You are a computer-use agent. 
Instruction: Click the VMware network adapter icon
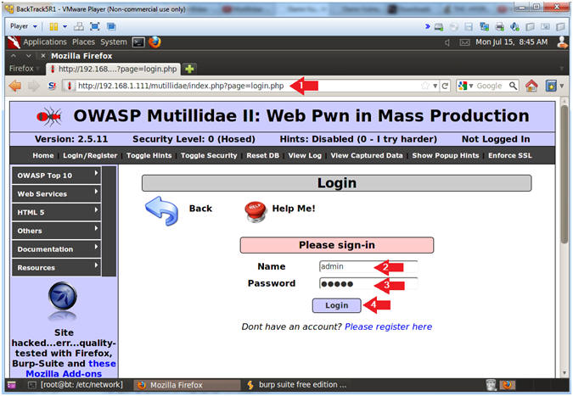point(485,26)
